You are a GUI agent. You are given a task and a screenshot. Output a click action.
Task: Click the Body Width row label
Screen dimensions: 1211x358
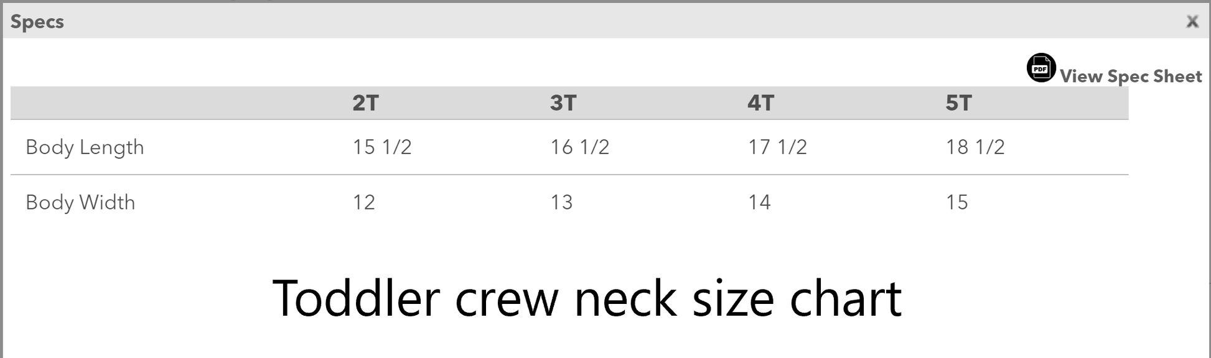pos(80,203)
